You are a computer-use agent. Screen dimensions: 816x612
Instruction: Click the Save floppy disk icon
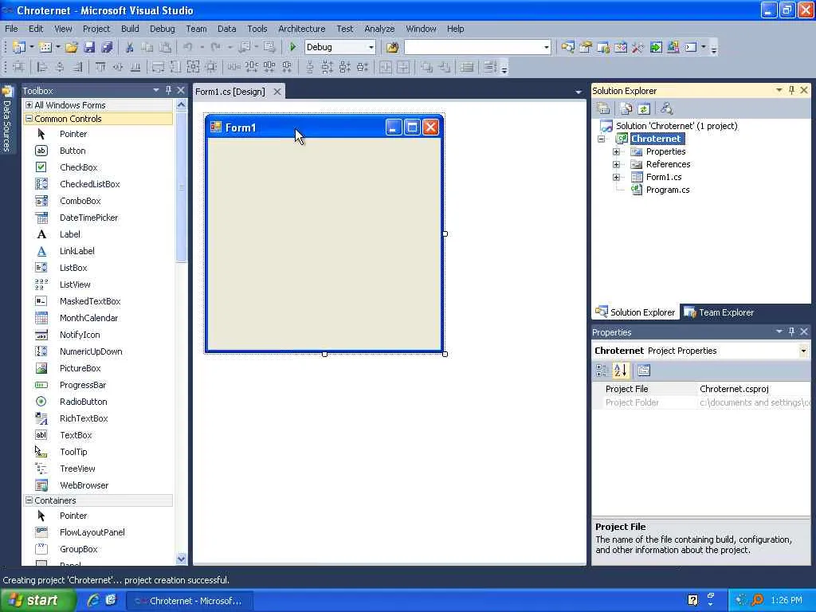coord(89,47)
